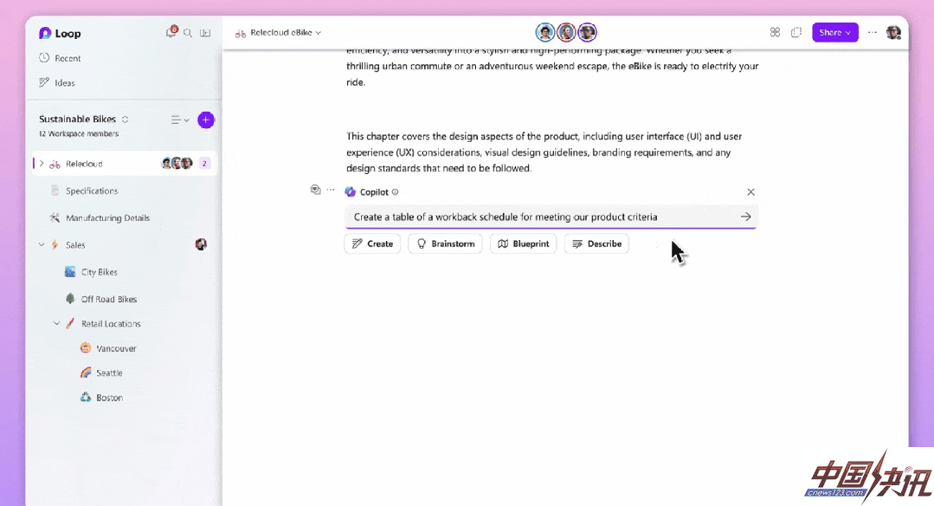Open the sidebar sort and view dropdown
The width and height of the screenshot is (934, 506).
tap(180, 120)
